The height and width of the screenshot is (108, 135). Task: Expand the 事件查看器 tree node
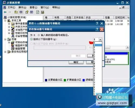[x=9, y=24]
